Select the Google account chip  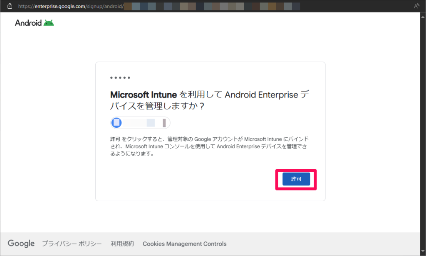click(140, 123)
